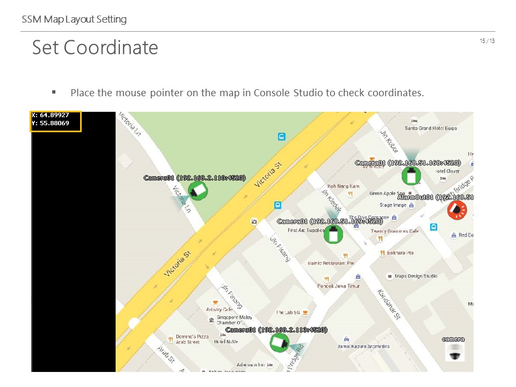This screenshot has width=516, height=387.
Task: Click the Jln Pinang street name
Action: click(231, 296)
